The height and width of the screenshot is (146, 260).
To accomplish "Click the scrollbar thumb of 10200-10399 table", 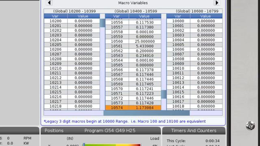I will tap(102, 23).
